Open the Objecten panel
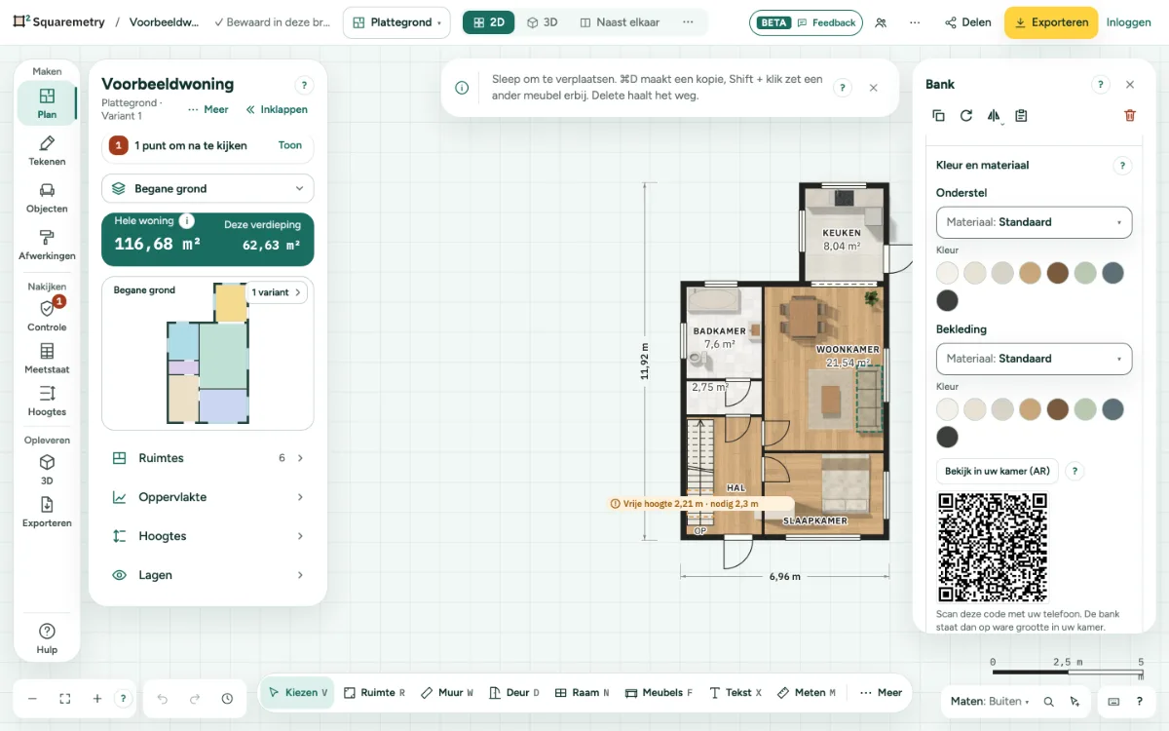The image size is (1169, 731). [47, 198]
